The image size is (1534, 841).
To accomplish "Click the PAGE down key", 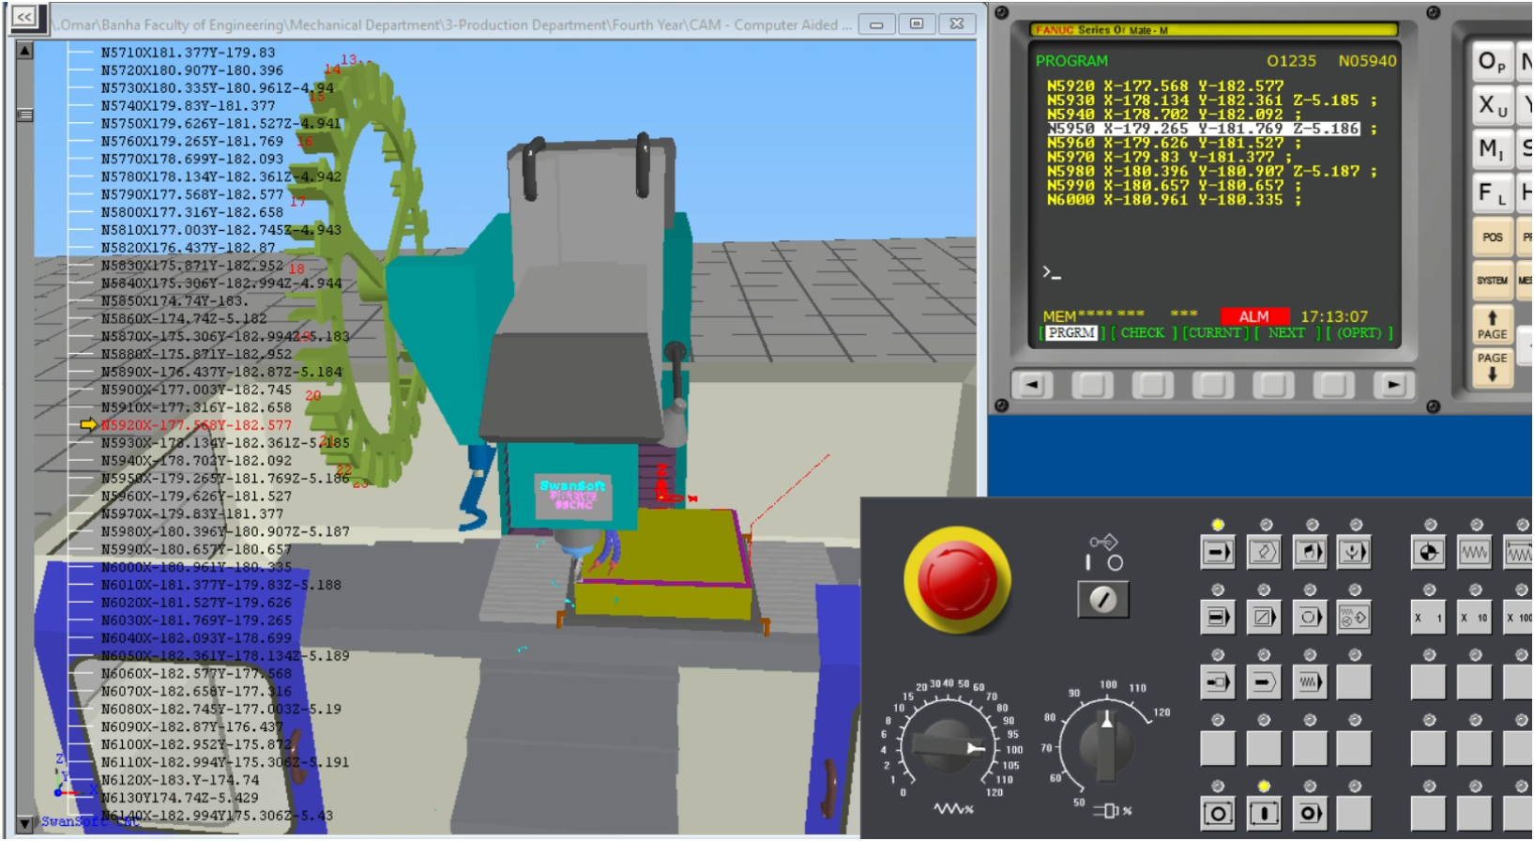I will (1492, 367).
